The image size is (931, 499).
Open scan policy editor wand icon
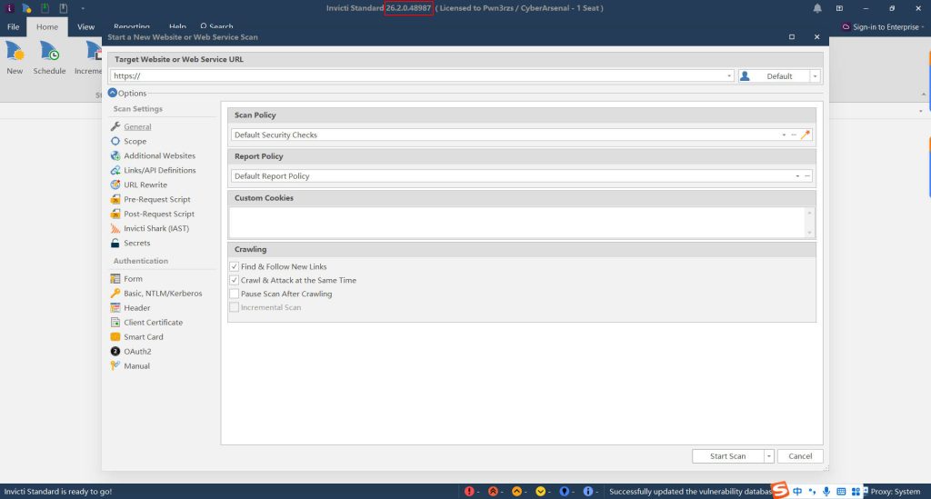805,135
